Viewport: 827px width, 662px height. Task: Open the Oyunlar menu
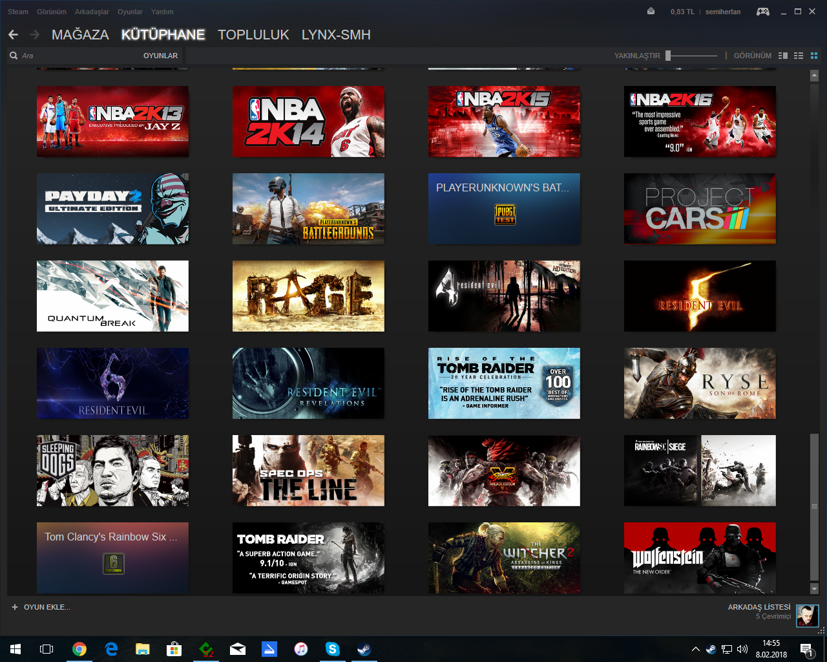[130, 12]
